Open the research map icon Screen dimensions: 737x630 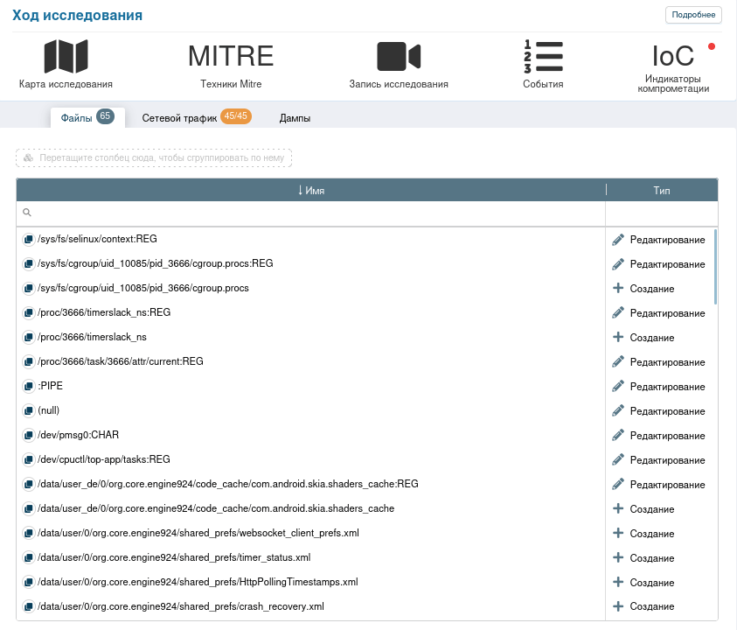tap(66, 57)
